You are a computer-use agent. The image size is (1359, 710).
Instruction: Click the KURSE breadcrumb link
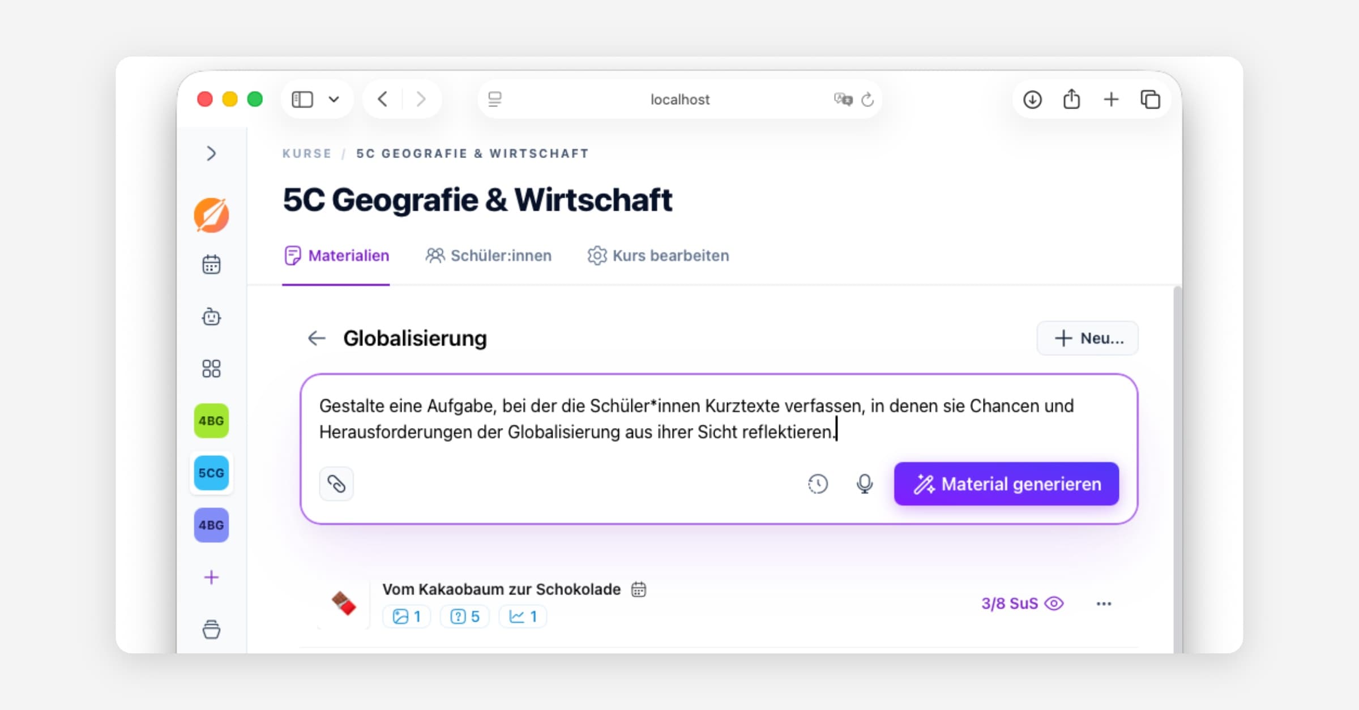(x=307, y=153)
